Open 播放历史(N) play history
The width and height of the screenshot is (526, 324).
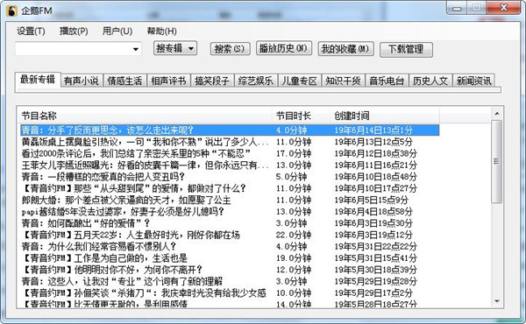284,48
